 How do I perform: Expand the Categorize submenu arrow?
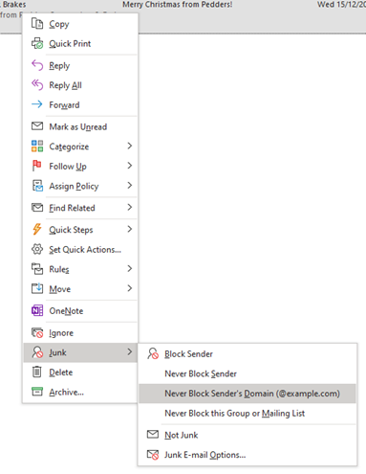(x=129, y=147)
